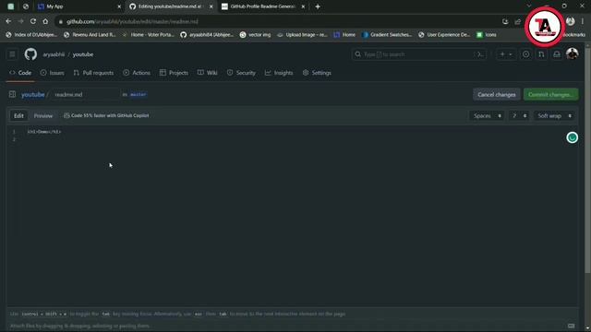This screenshot has width=591, height=332.
Task: Open the Soft wrap dropdown
Action: pos(554,115)
